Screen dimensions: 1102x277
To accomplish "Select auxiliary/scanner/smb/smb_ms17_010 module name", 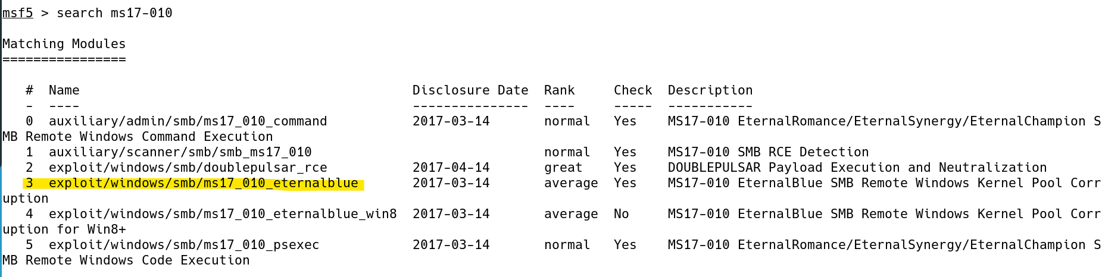I will 180,152.
